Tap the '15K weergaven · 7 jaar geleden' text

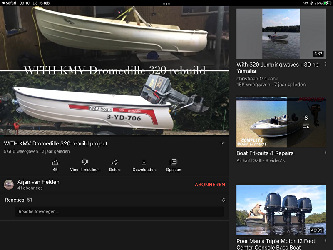(x=271, y=85)
